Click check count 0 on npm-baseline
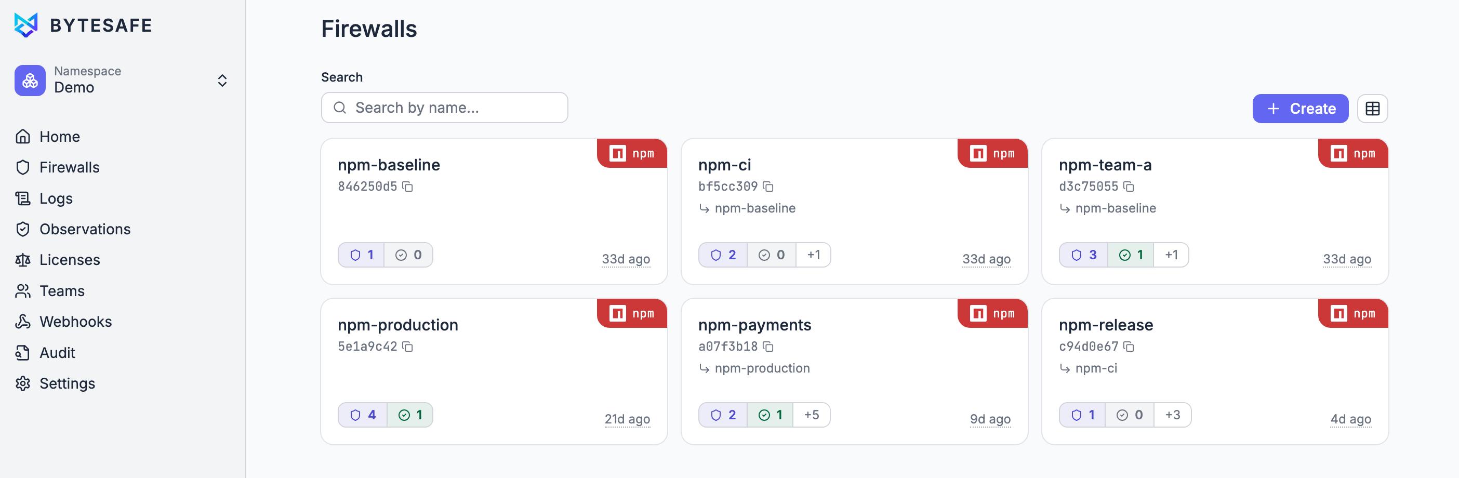The image size is (1459, 478). [408, 255]
